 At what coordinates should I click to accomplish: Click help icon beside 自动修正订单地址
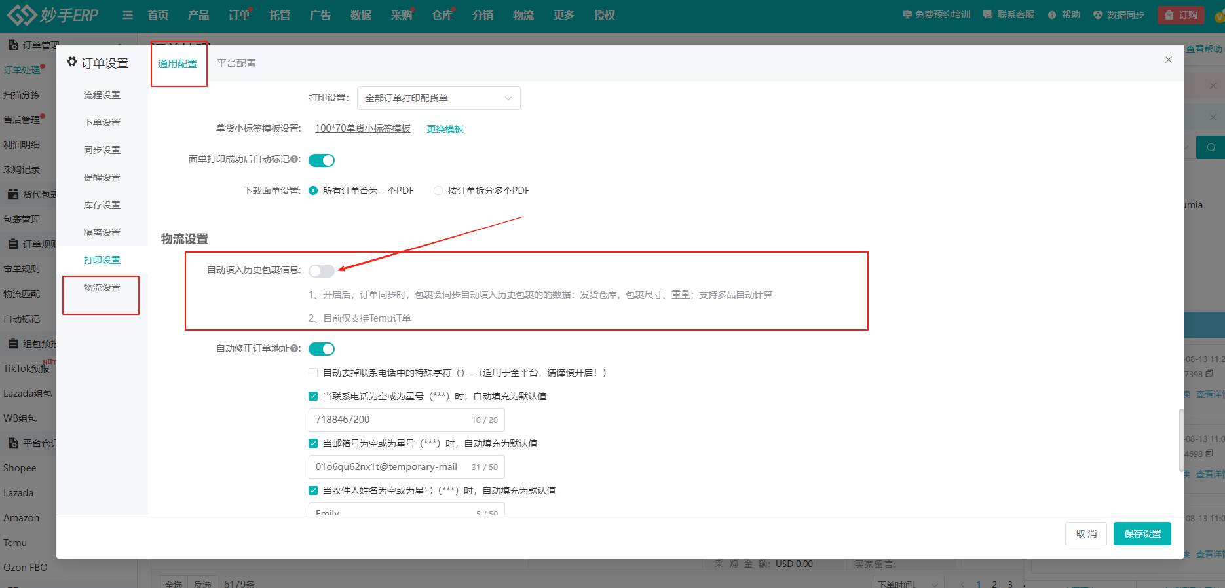coord(295,348)
